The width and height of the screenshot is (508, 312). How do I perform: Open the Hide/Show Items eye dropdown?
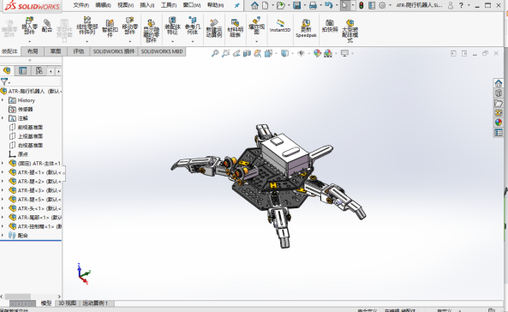[x=308, y=53]
